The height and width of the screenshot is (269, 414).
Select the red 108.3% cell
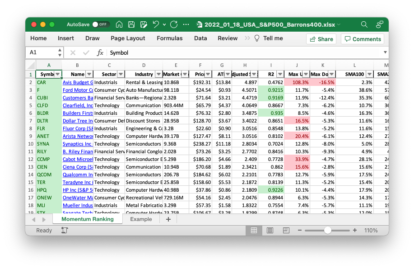[x=297, y=83]
